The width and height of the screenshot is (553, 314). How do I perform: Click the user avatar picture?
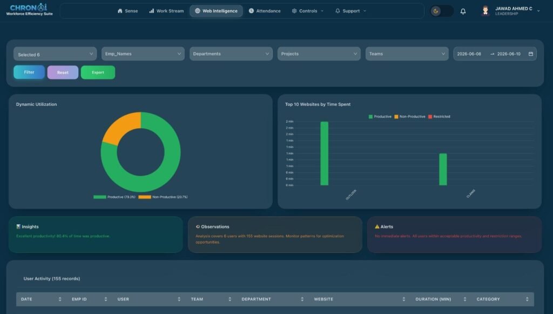[485, 11]
